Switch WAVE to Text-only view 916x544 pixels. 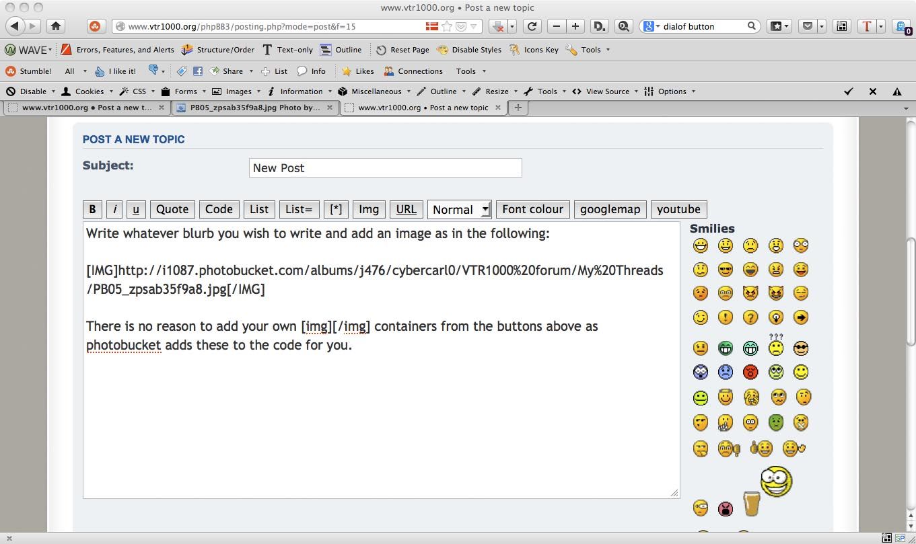click(287, 50)
